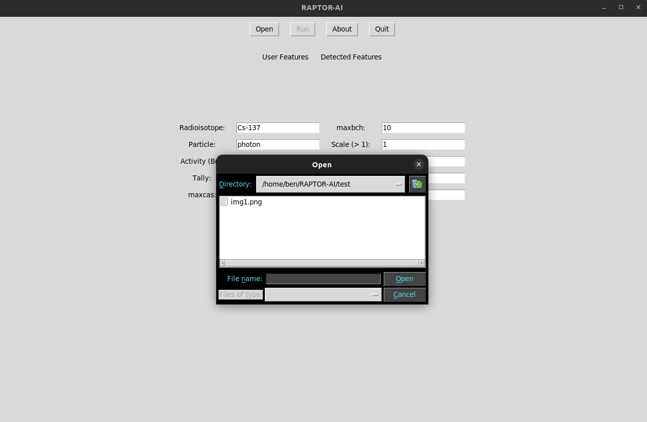647x422 pixels.
Task: Click the Run button
Action: click(302, 29)
